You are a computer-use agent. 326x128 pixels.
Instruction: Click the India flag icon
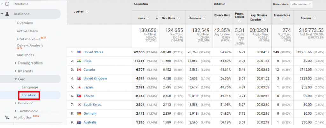pyautogui.click(x=79, y=61)
